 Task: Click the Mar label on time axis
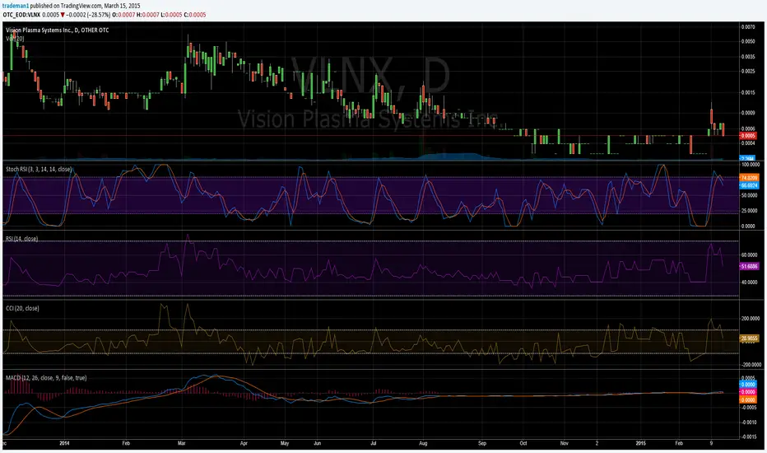tap(182, 443)
